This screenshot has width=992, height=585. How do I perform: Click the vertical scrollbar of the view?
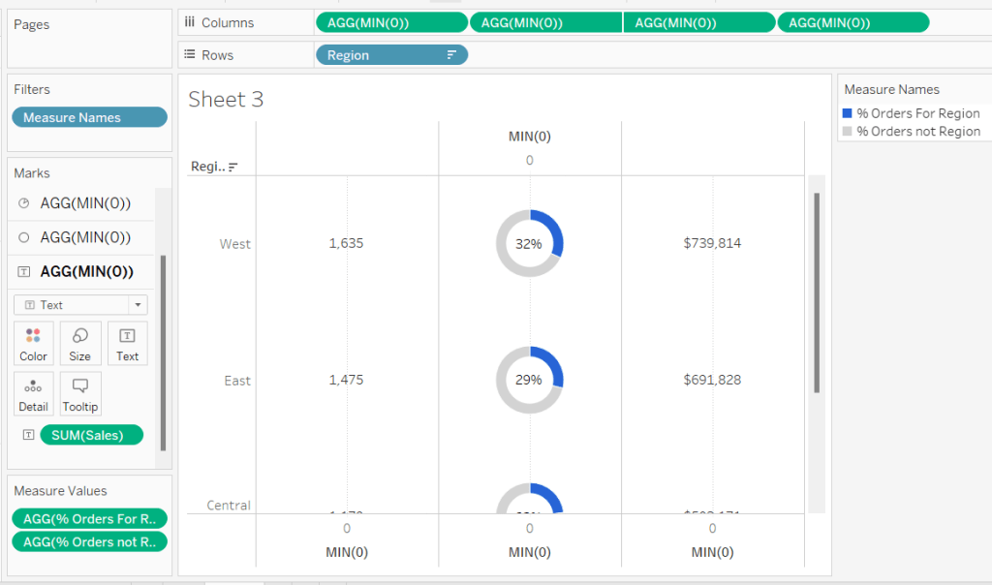click(x=817, y=291)
